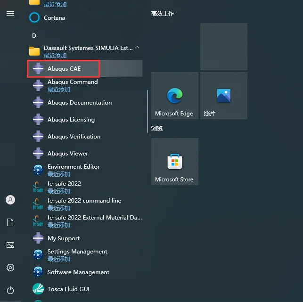Launch Settings Management
This screenshot has height=302, width=303.
tap(85, 255)
